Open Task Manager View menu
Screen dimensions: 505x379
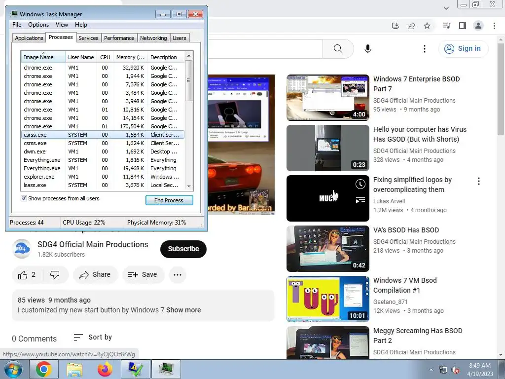[62, 25]
